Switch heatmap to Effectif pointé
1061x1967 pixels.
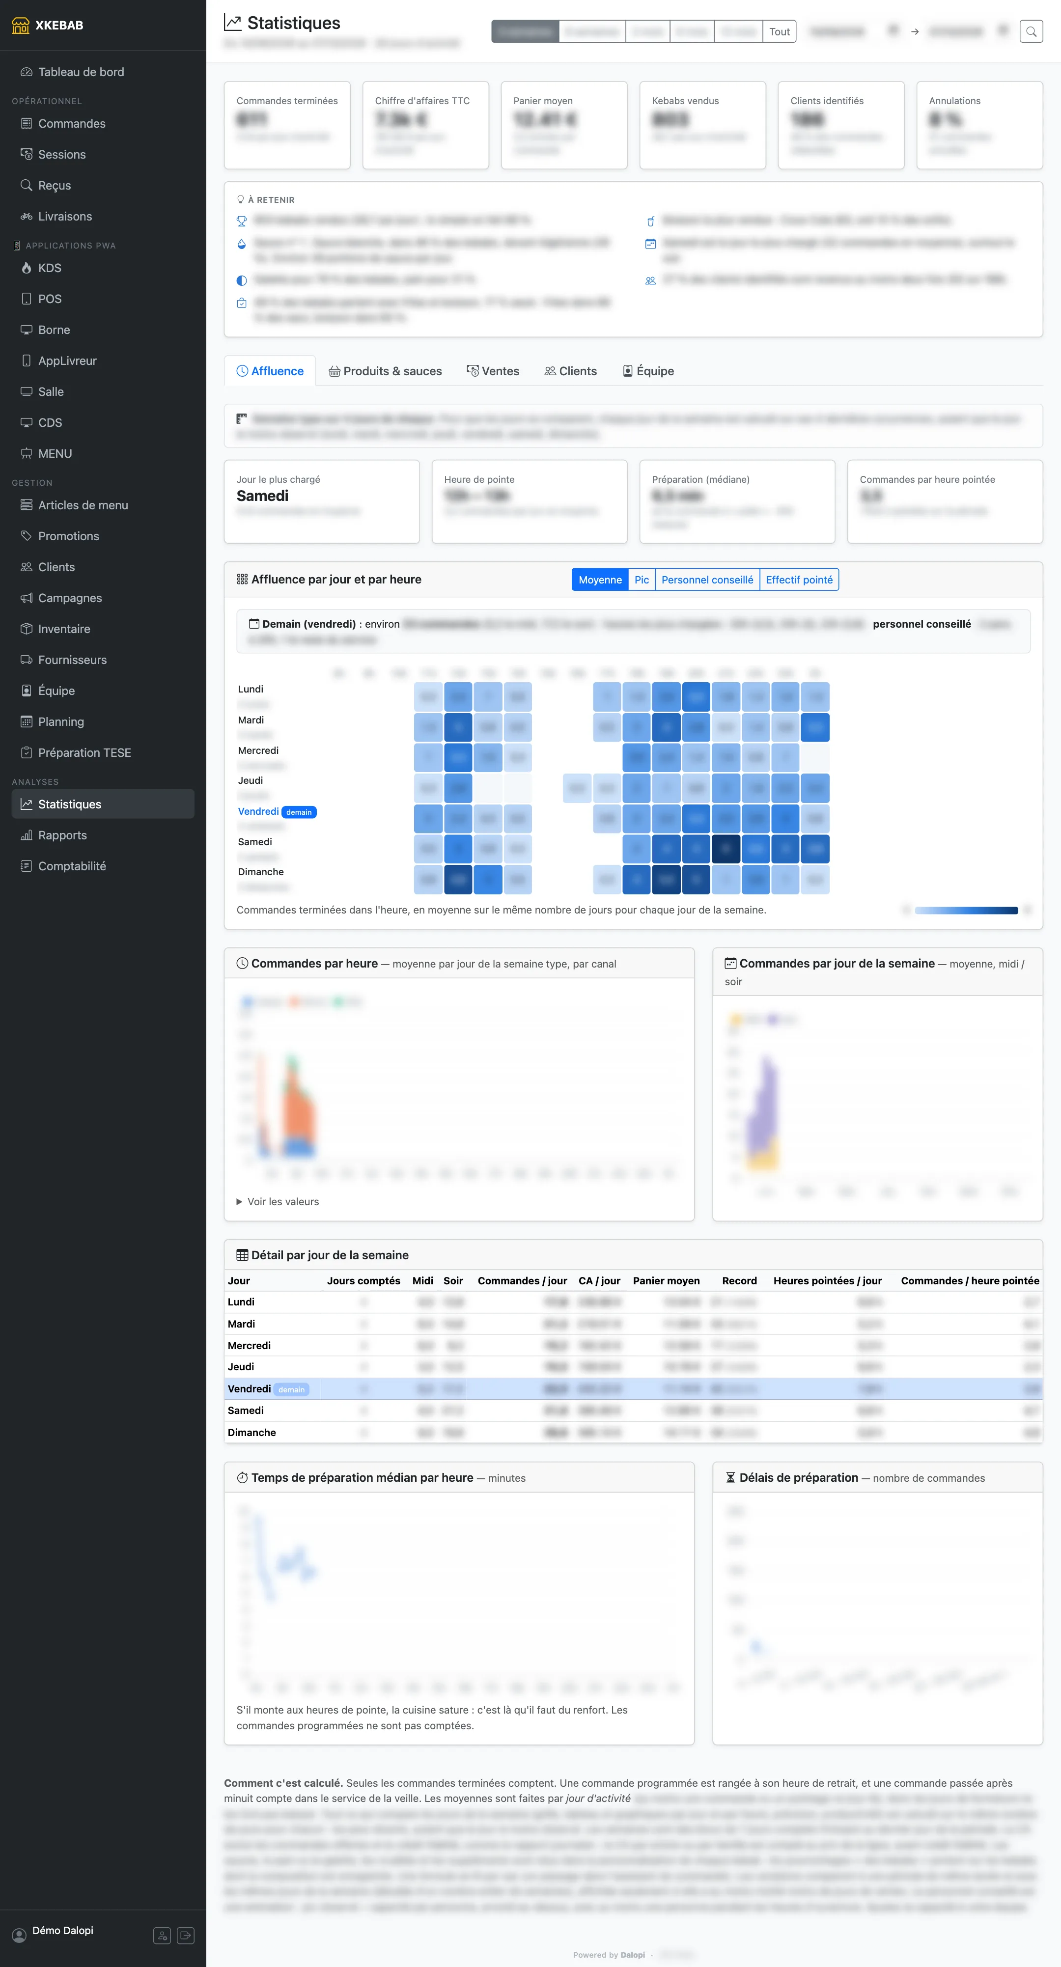(x=799, y=580)
